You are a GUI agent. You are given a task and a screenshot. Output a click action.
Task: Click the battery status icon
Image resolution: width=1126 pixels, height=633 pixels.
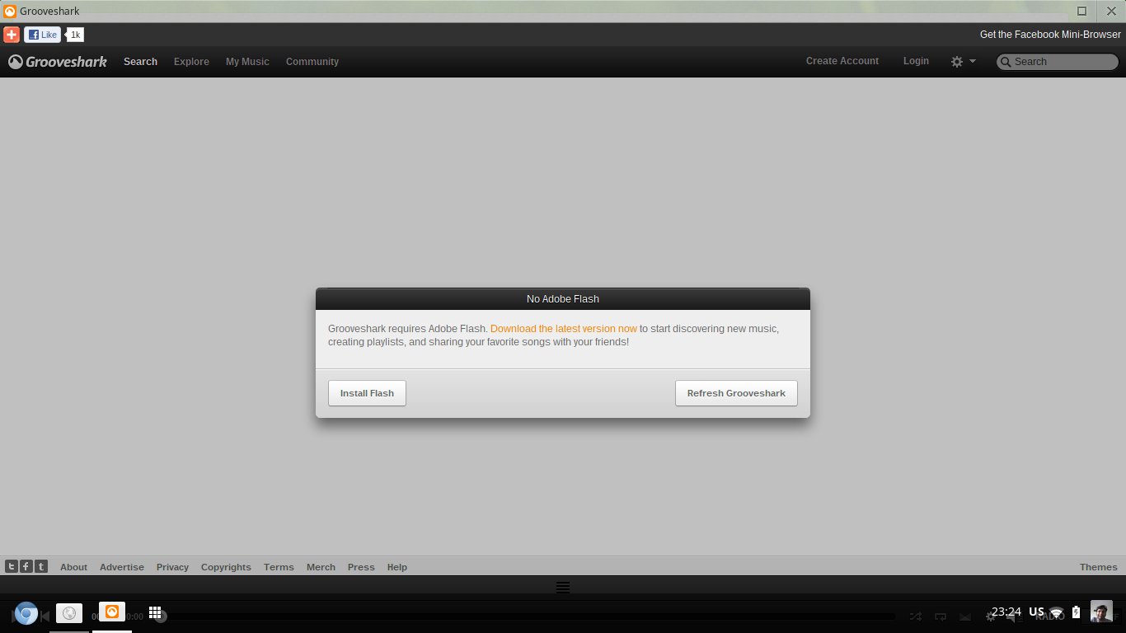(1076, 612)
